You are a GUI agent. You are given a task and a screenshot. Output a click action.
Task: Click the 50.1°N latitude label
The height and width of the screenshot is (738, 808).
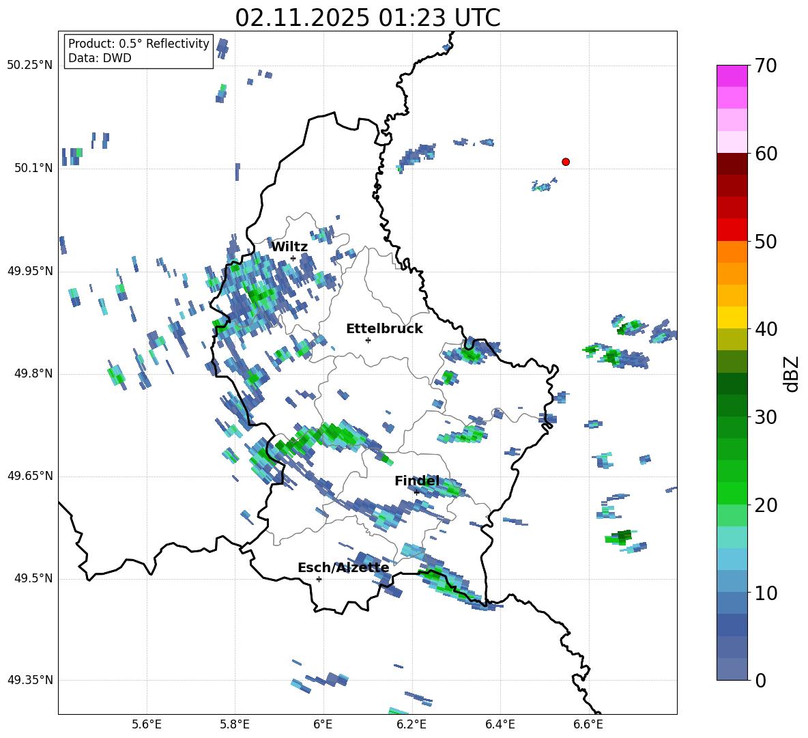point(33,168)
